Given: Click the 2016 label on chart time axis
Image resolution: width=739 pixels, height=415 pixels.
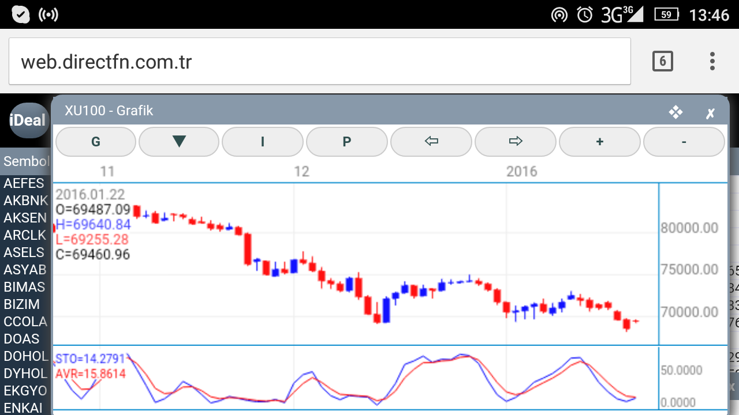Looking at the screenshot, I should point(521,171).
